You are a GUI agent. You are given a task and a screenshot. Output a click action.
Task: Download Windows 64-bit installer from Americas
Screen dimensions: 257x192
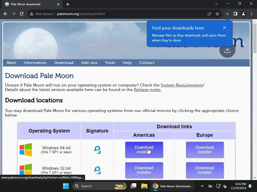point(144,150)
